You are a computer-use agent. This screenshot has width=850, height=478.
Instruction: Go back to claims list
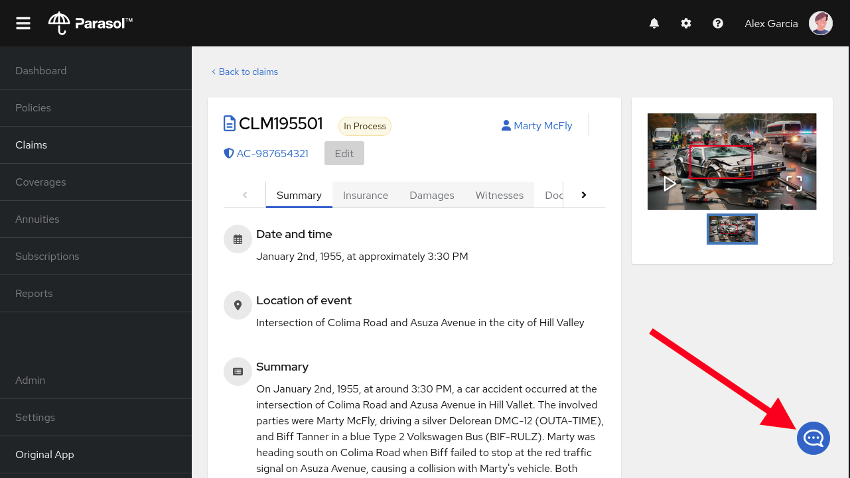245,72
